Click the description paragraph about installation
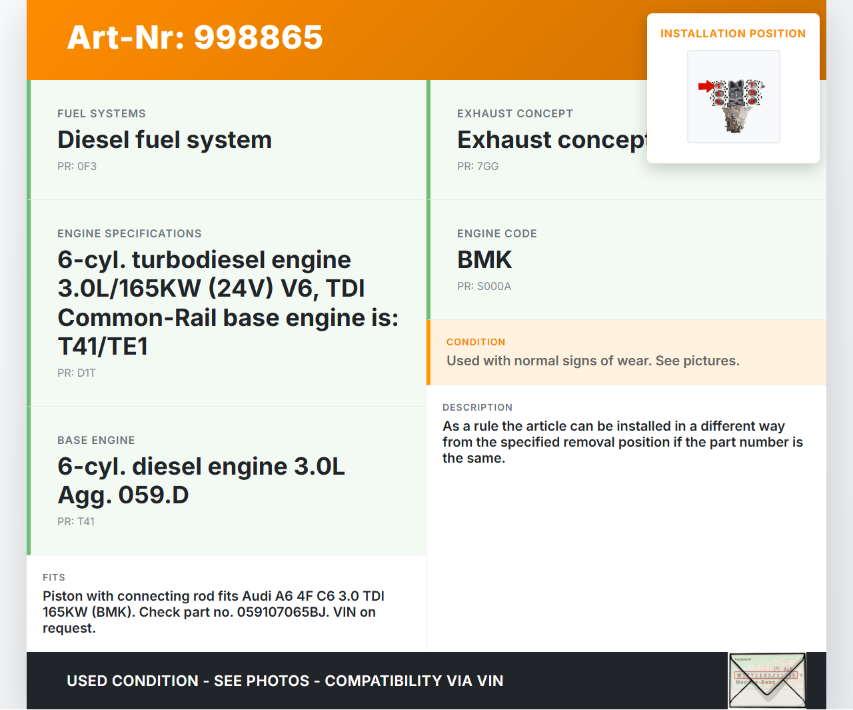This screenshot has width=853, height=710. pos(622,442)
